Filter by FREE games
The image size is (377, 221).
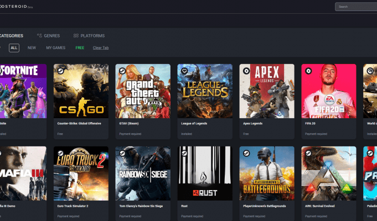pos(80,48)
